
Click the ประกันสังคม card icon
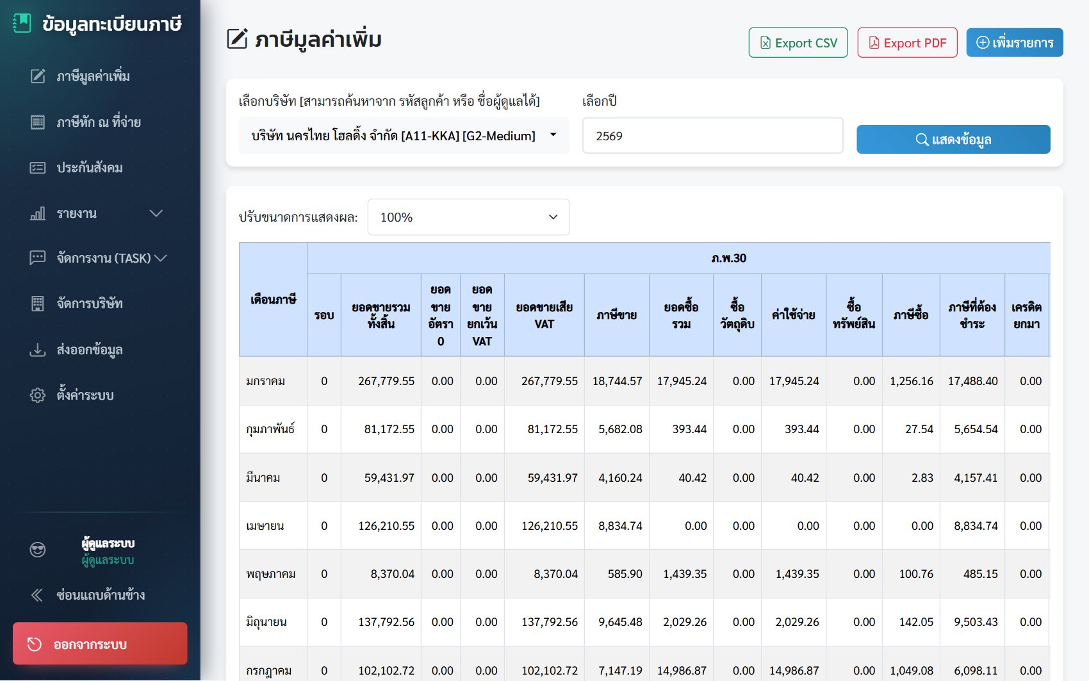(38, 168)
